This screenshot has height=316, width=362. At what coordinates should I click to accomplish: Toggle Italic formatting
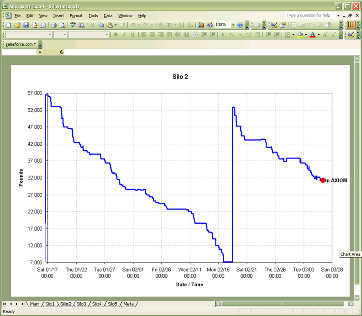click(x=124, y=35)
